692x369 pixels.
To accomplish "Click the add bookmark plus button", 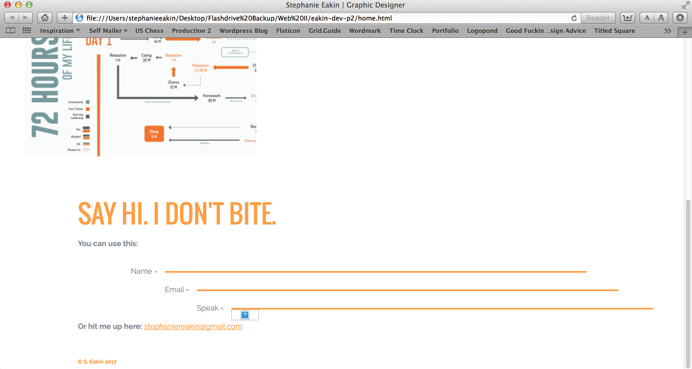I will [x=65, y=18].
